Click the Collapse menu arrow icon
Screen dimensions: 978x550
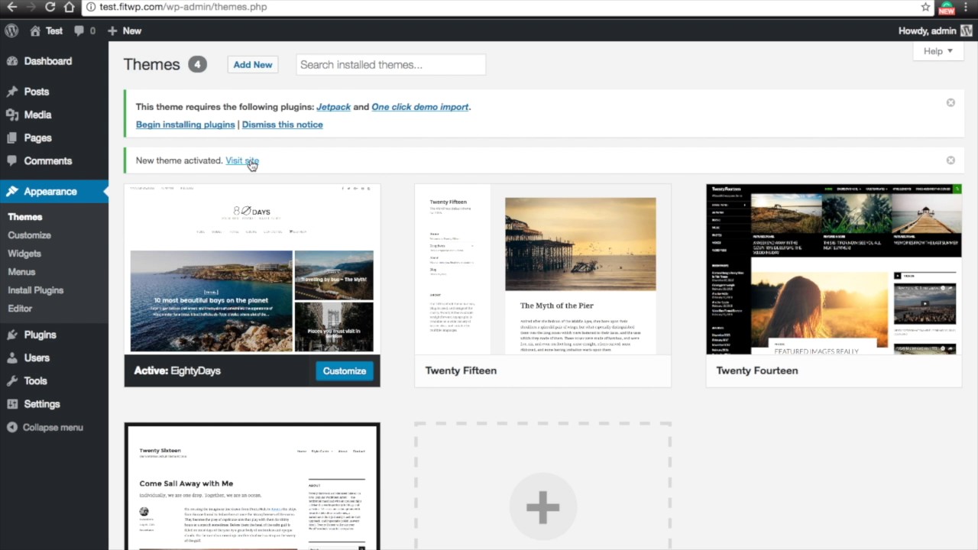[x=12, y=427]
